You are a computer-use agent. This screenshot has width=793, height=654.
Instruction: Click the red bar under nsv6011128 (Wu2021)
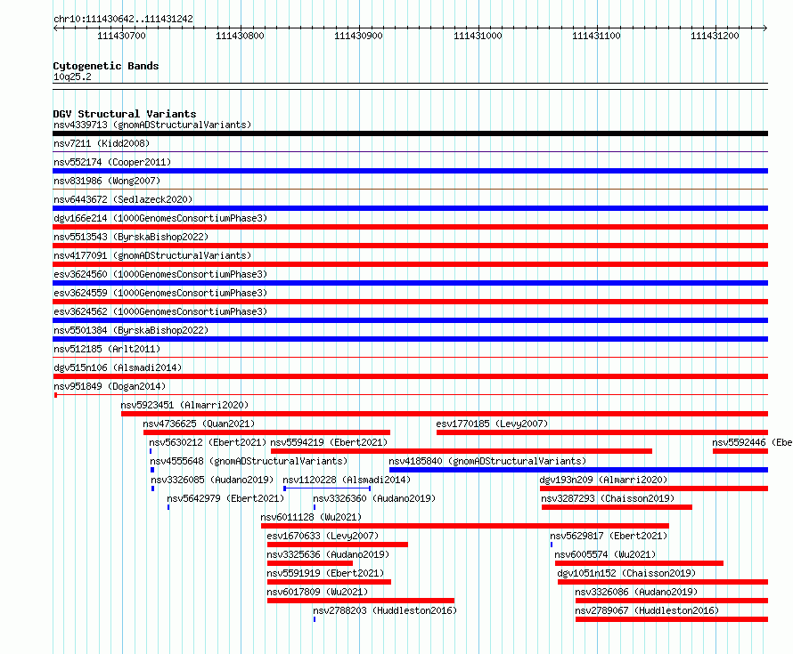tap(465, 526)
